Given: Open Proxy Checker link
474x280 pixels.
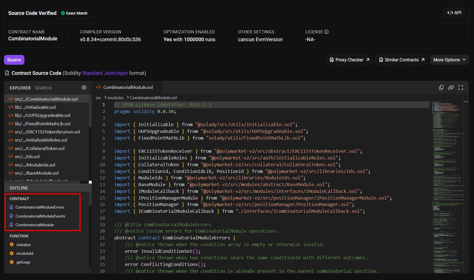Looking at the screenshot, I should [349, 60].
